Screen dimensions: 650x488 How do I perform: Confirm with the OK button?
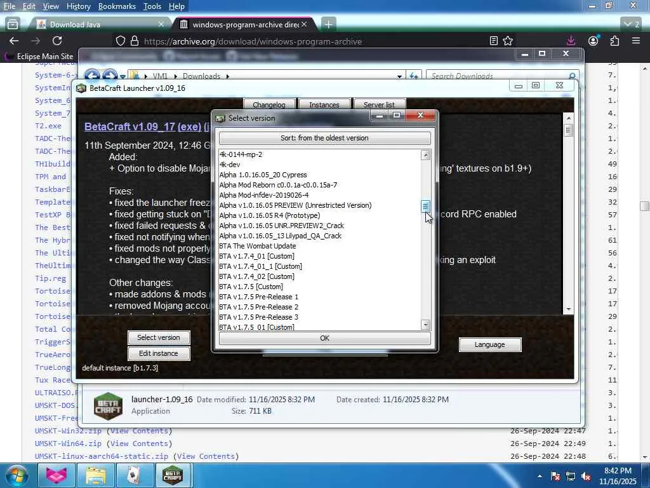coord(324,338)
